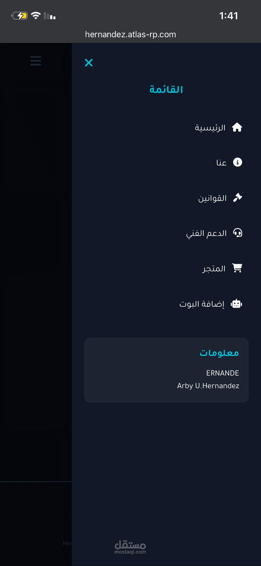261x566 pixels.
Task: Tap the gavel icon for القوانين
Action: pos(237,198)
